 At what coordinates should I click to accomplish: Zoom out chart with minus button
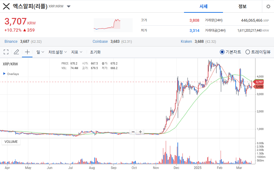coord(133,132)
